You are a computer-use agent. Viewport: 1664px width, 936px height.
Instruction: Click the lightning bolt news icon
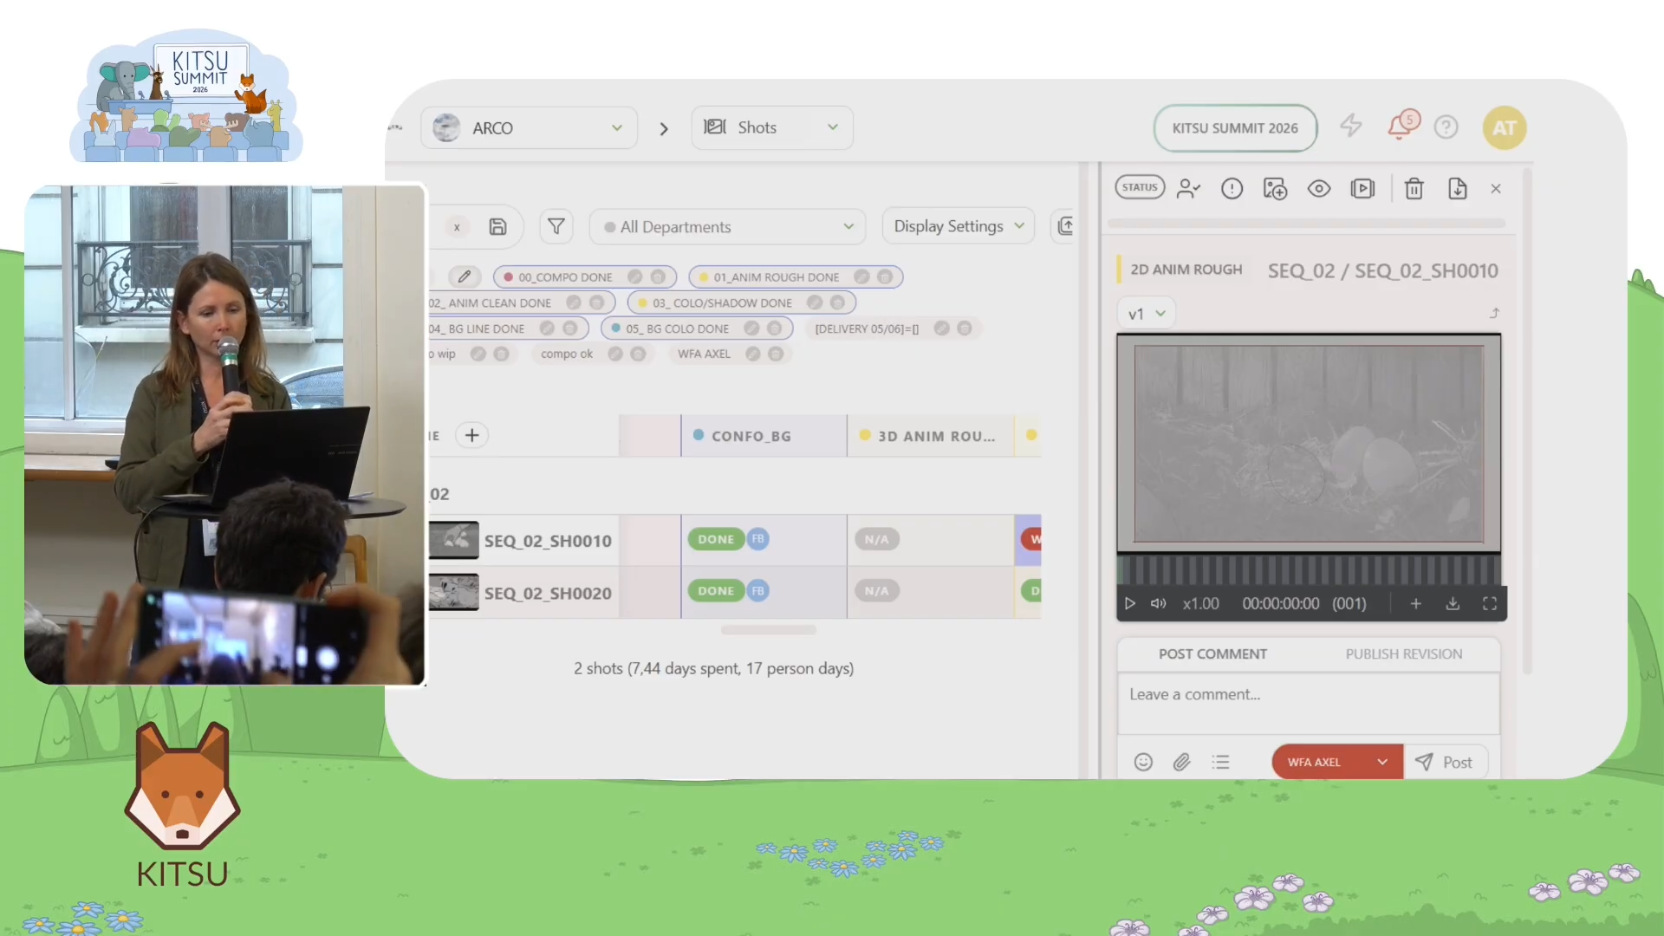(1351, 127)
